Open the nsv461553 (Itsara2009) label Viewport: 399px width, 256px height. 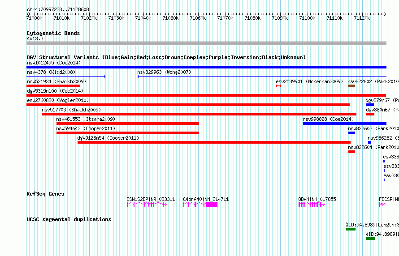point(86,119)
